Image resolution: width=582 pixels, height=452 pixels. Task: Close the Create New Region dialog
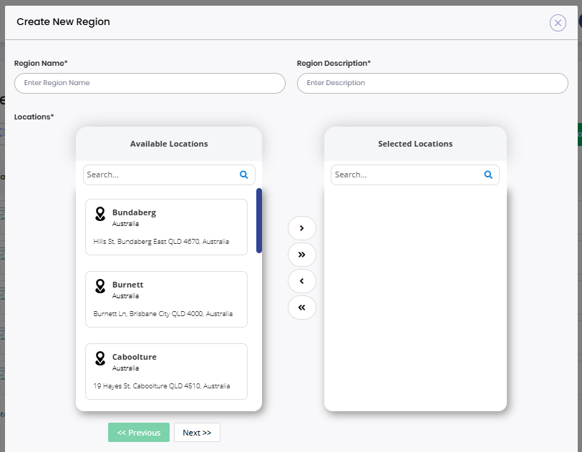pyautogui.click(x=558, y=23)
